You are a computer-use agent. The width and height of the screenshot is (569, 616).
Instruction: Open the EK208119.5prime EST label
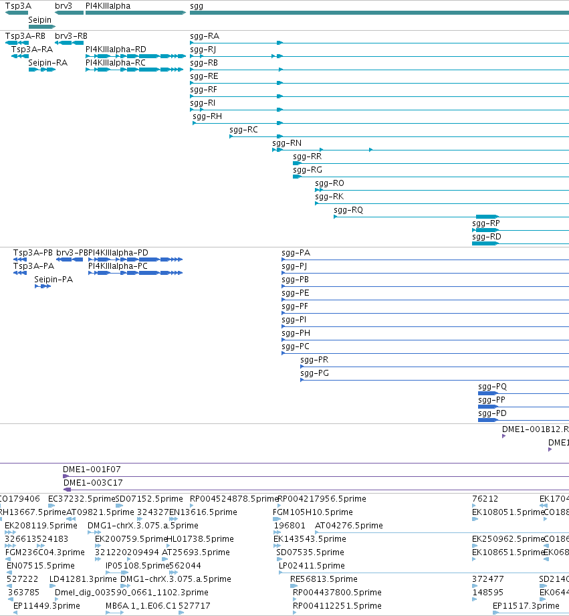pos(41,525)
